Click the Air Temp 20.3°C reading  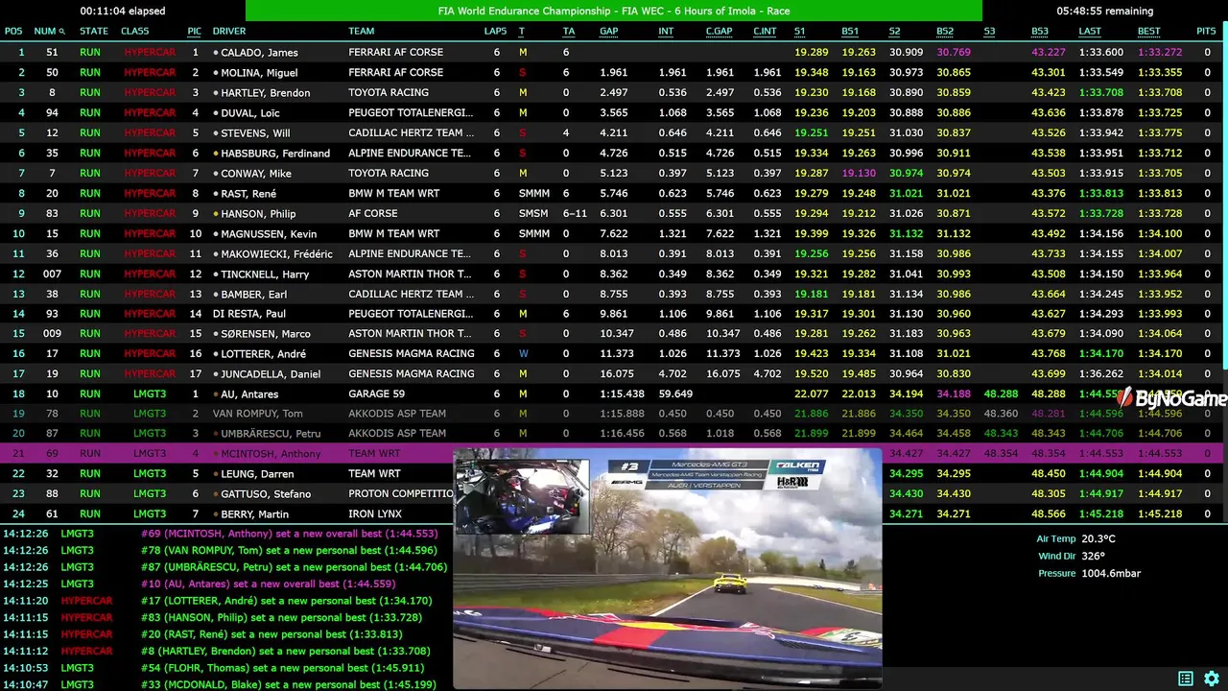coord(1076,539)
